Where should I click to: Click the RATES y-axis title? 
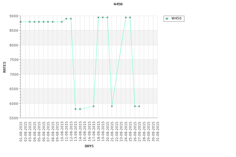(4, 67)
